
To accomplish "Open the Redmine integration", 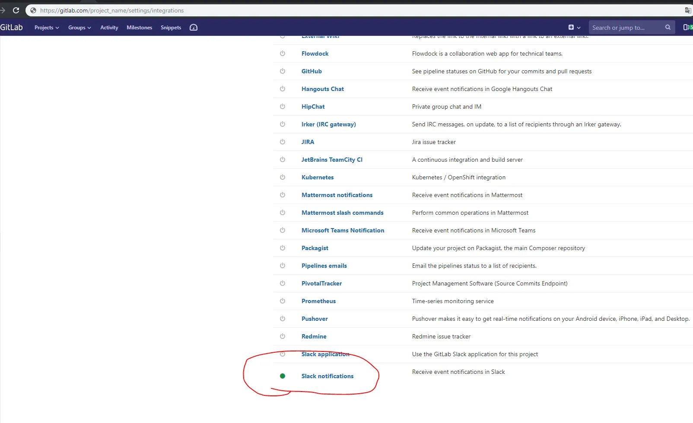I will [x=314, y=336].
